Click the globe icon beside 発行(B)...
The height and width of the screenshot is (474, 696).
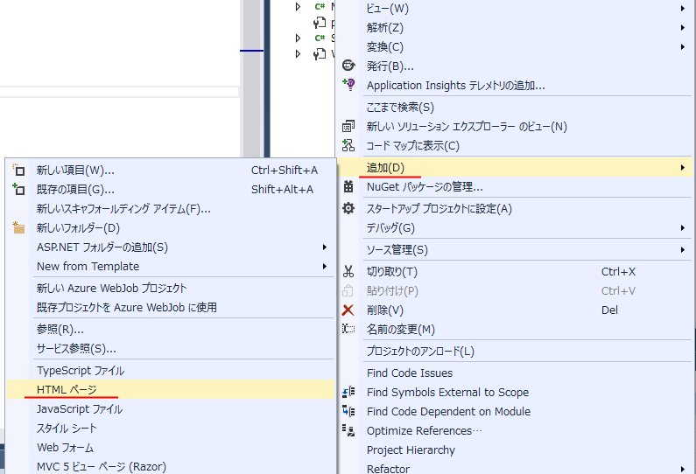tap(348, 66)
